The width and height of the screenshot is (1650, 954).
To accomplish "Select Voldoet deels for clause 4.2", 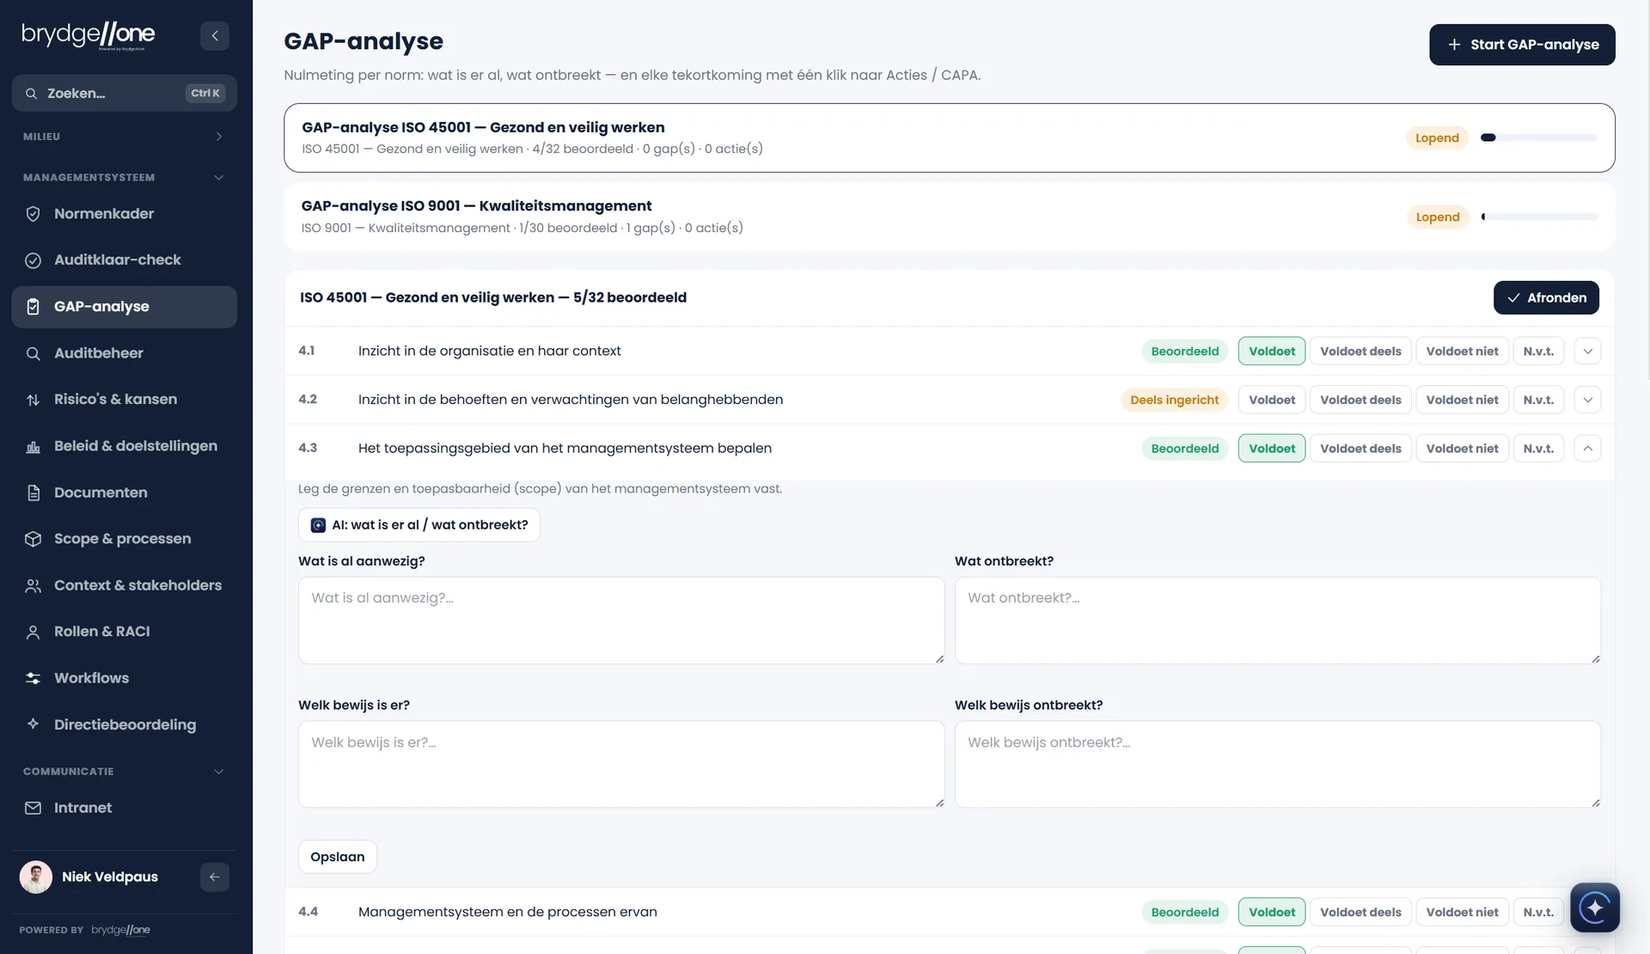I will click(x=1360, y=400).
